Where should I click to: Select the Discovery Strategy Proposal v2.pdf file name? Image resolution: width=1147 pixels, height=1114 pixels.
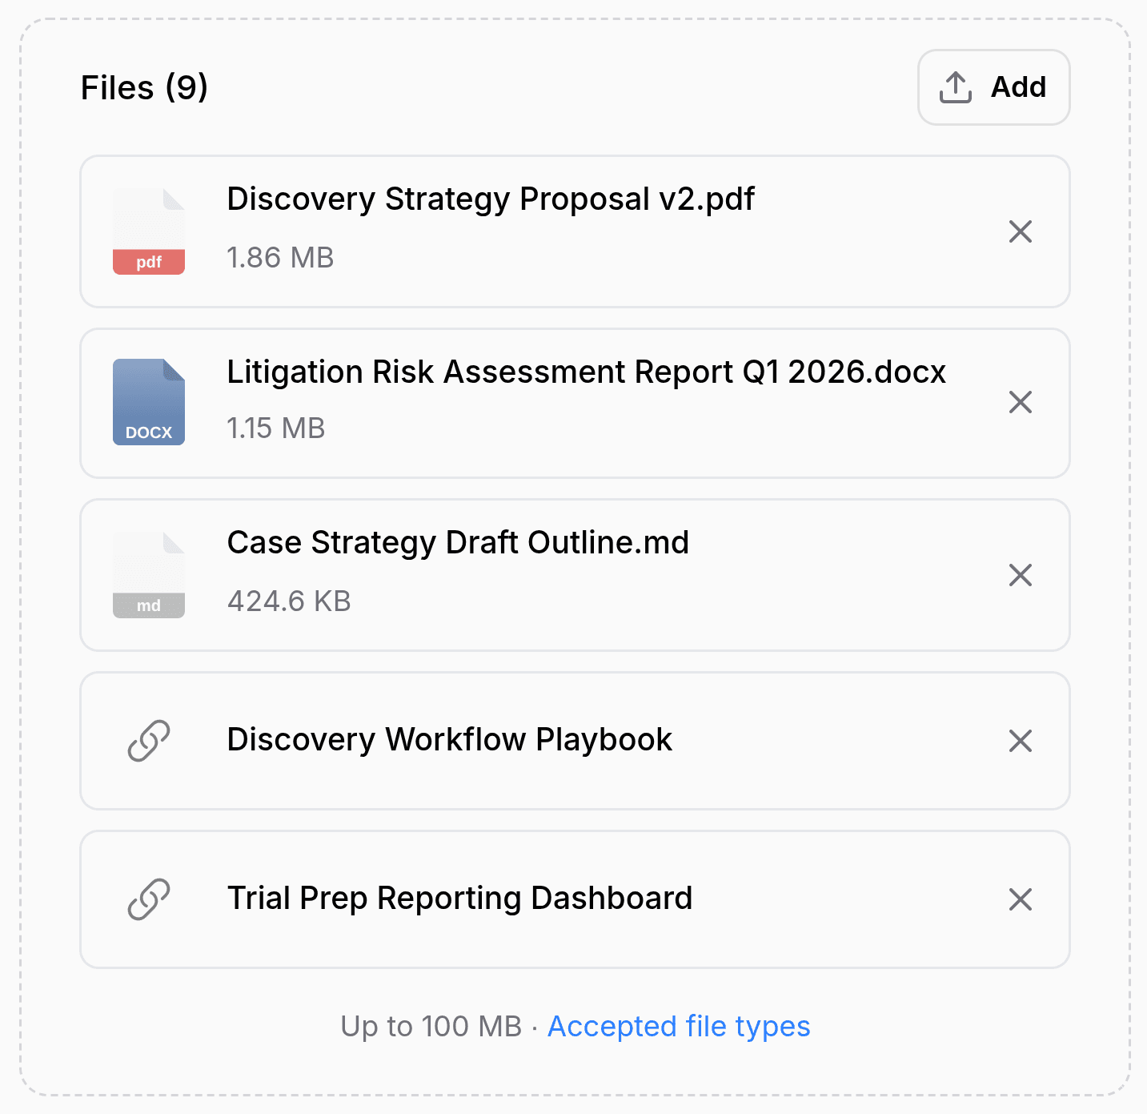click(491, 199)
